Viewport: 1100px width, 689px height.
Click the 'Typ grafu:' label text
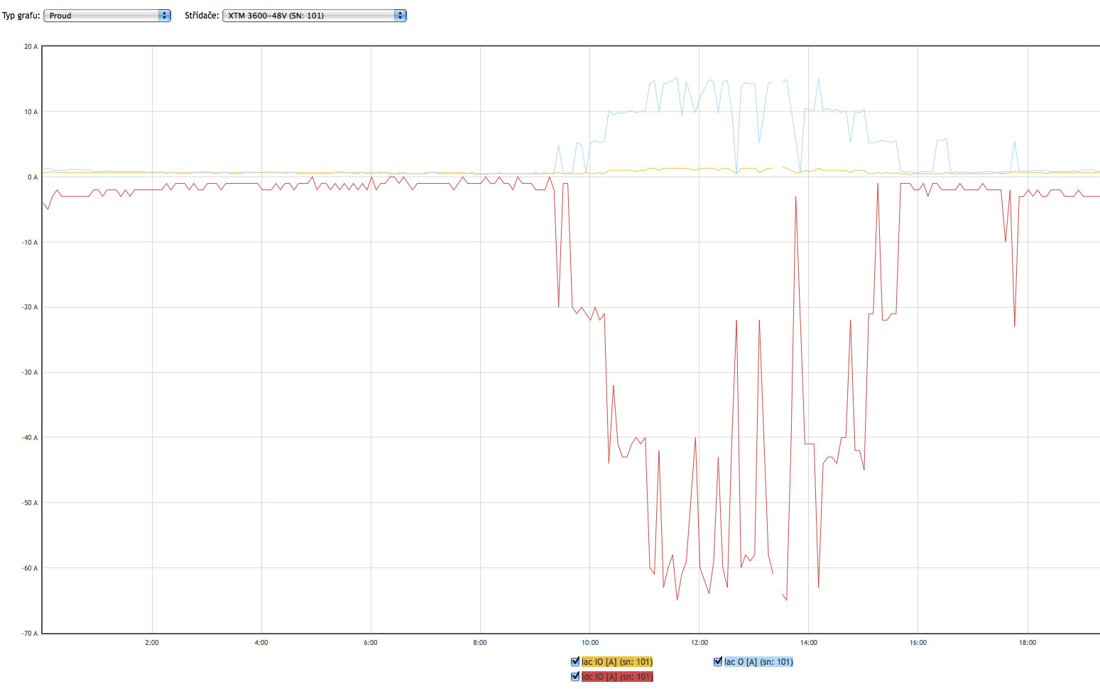click(x=21, y=16)
